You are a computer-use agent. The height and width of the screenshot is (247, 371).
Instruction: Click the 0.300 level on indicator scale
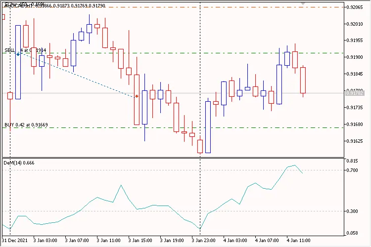[x=352, y=211]
